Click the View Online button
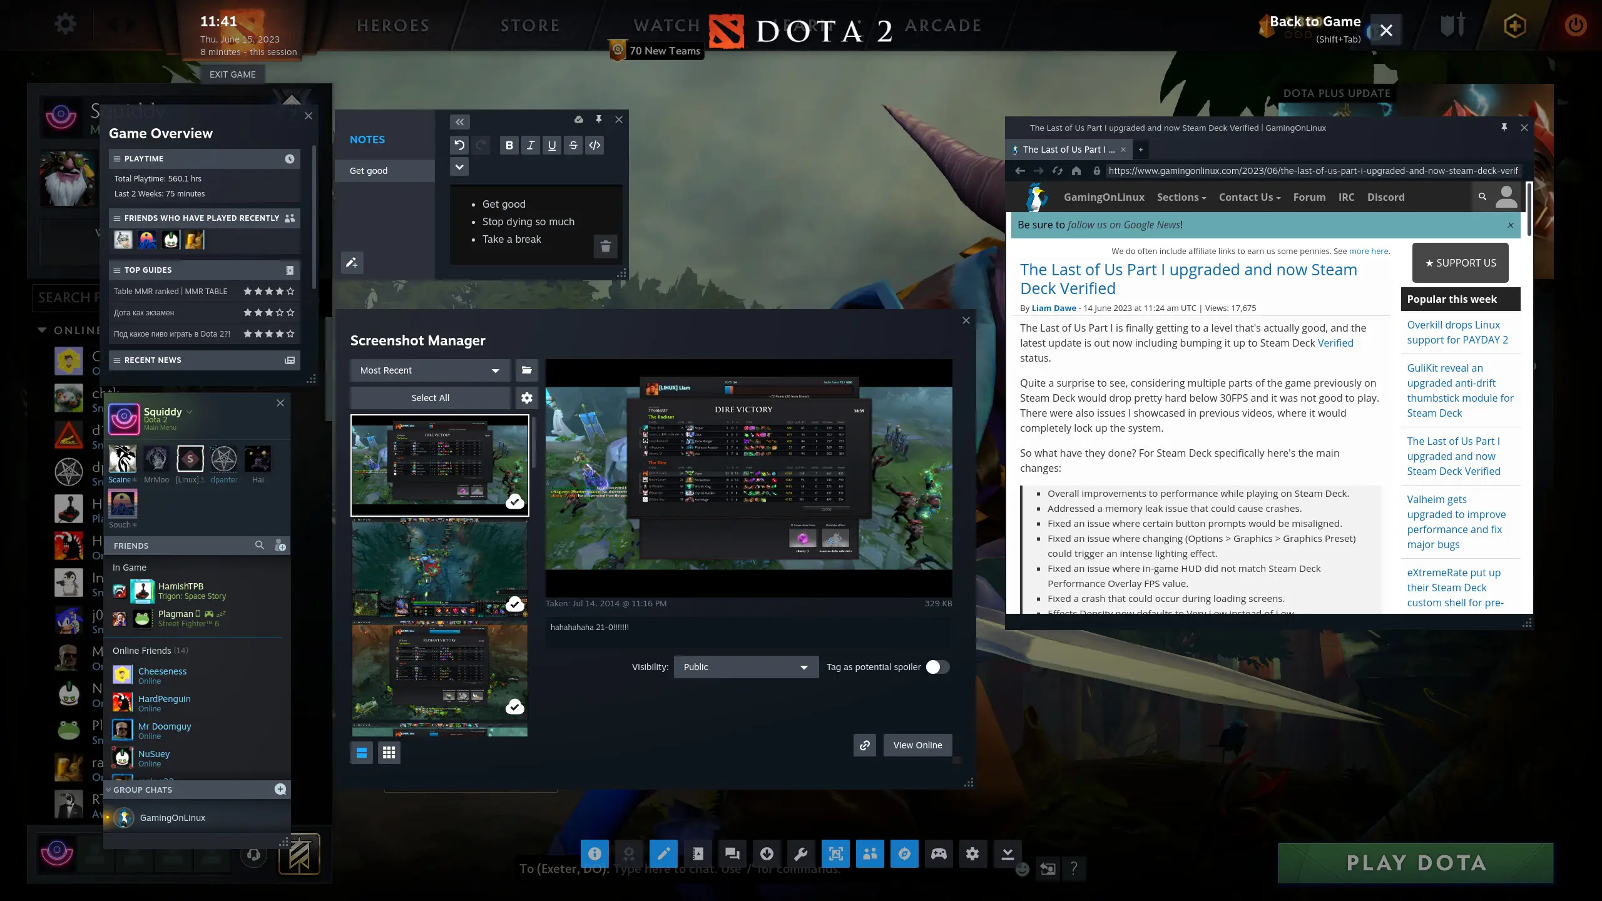 point(916,745)
